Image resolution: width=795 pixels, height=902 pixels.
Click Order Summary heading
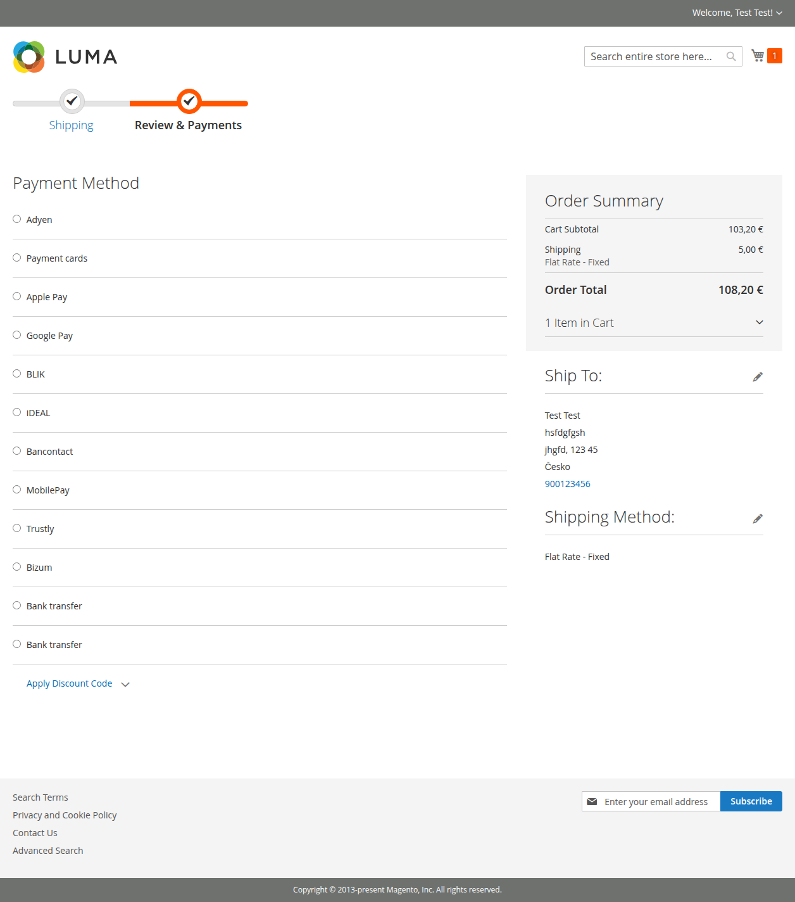coord(604,201)
